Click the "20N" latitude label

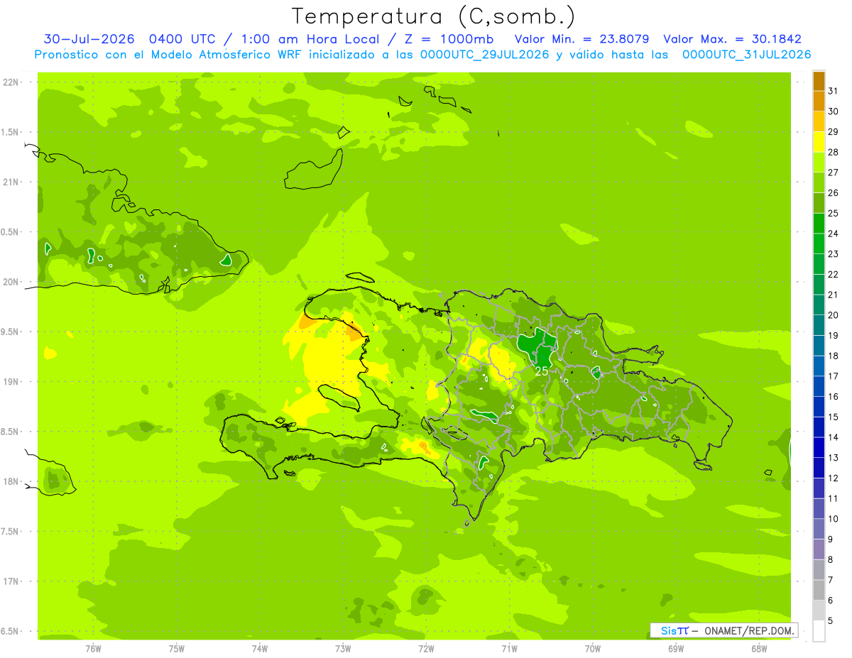point(12,282)
